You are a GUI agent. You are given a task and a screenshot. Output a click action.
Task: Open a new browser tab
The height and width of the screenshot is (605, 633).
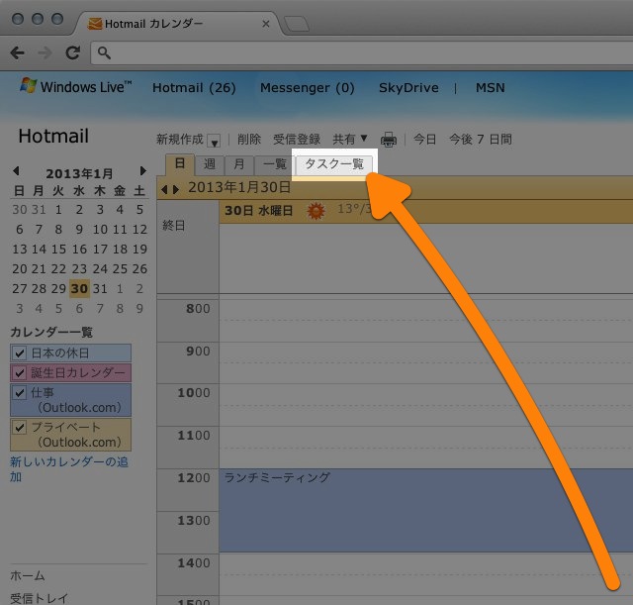pos(297,24)
